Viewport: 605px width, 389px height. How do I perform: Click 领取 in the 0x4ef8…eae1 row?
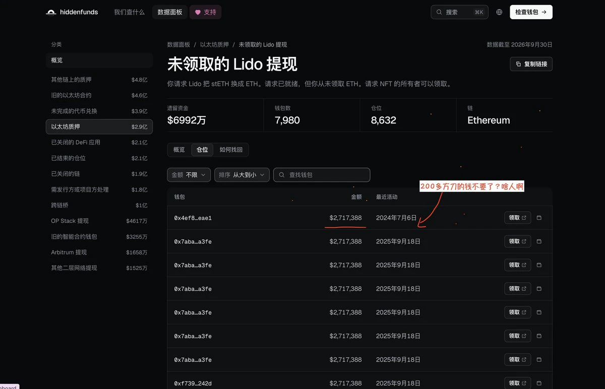click(517, 218)
